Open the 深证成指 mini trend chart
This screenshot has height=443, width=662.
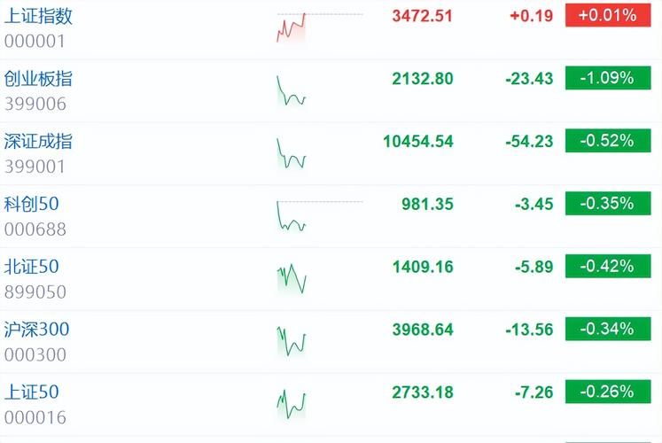click(x=292, y=154)
